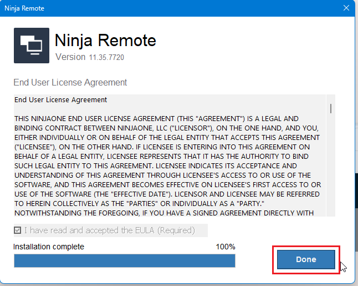Click the EULA scrollbar thumb
The height and width of the screenshot is (286, 358).
coord(331,108)
